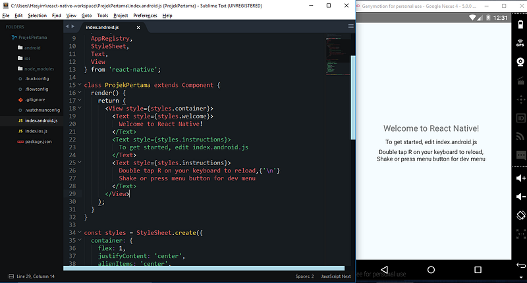This screenshot has height=283, width=527.
Task: Click tab scroll right arrow
Action: pos(72,26)
